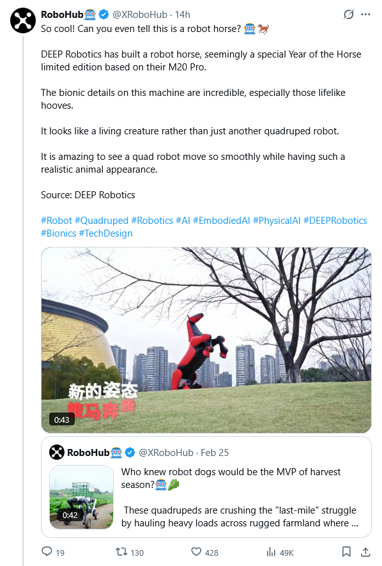This screenshot has height=566, width=382.
Task: Follow the #TechDesign hashtag link
Action: (x=105, y=233)
